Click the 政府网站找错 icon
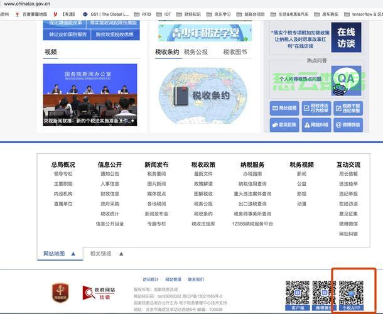The width and height of the screenshot is (383, 314). pos(97,292)
